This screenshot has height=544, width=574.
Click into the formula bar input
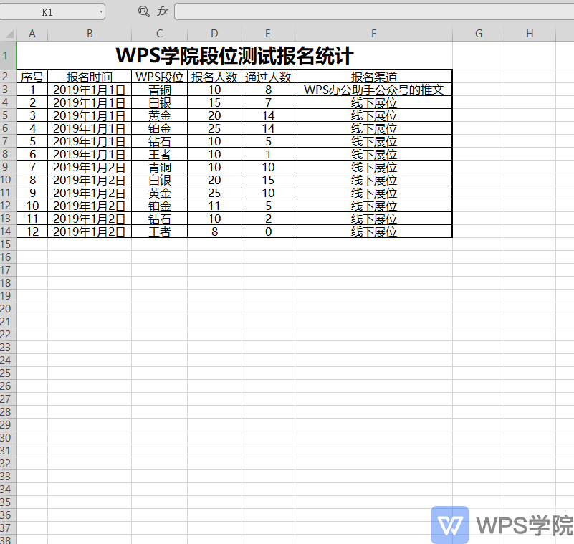(x=374, y=11)
